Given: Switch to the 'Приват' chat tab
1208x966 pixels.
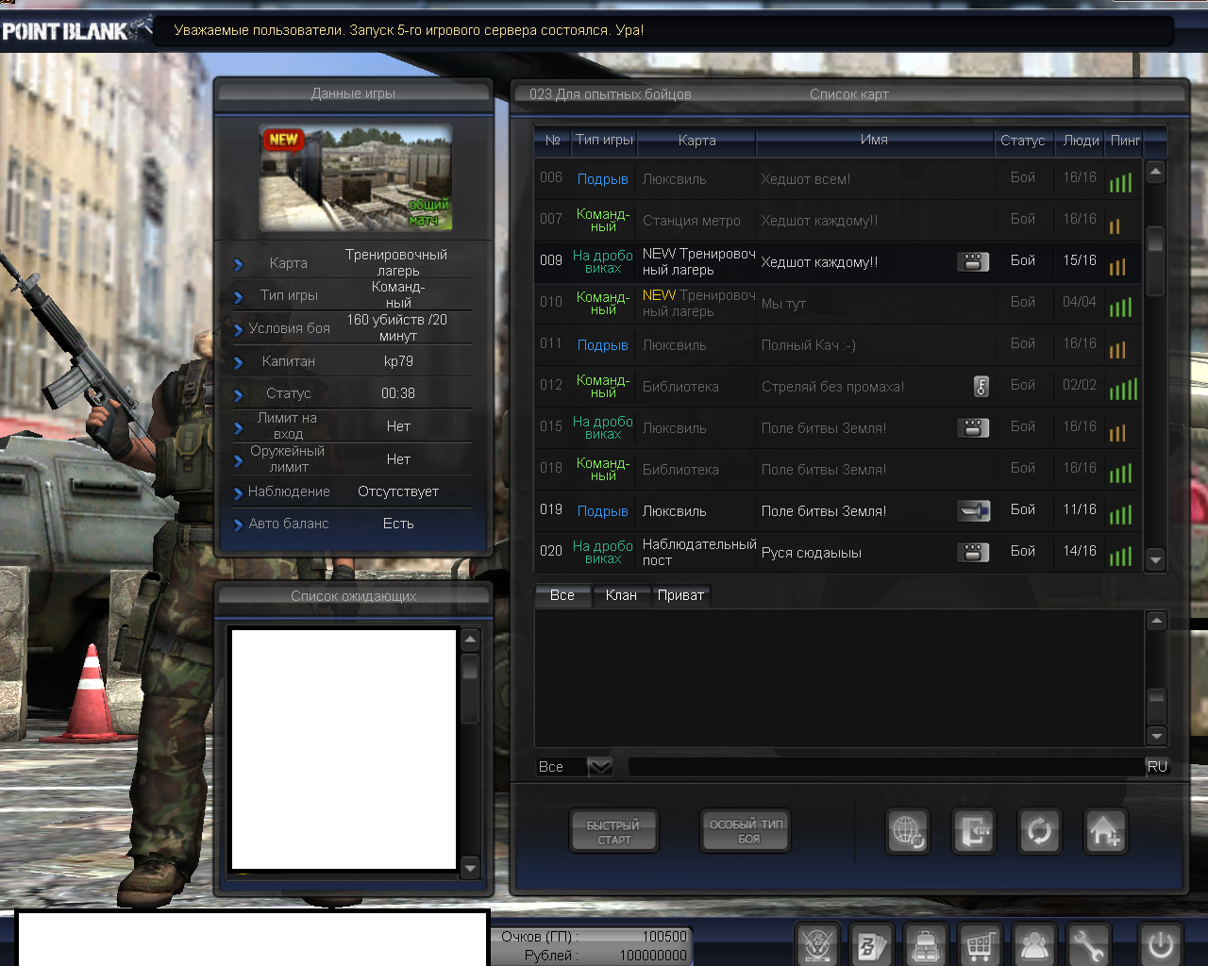Looking at the screenshot, I should point(680,595).
